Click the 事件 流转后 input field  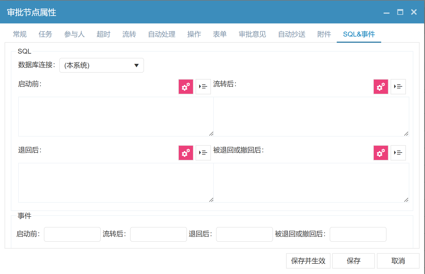158,234
